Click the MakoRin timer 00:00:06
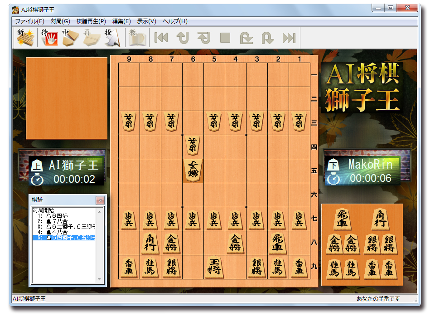435x322 pixels. tap(370, 179)
